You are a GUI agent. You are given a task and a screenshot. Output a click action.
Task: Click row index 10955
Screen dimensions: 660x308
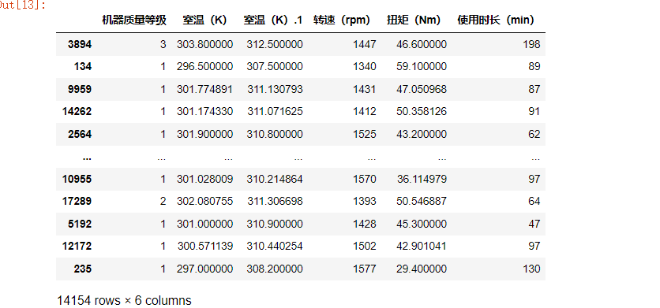77,180
